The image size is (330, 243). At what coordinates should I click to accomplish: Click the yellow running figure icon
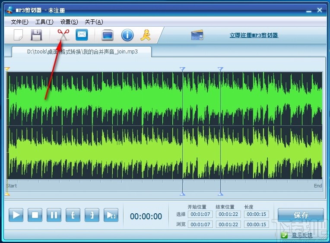coord(146,35)
